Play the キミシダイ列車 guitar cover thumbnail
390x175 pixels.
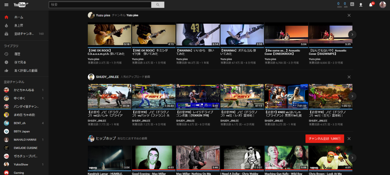click(x=154, y=34)
